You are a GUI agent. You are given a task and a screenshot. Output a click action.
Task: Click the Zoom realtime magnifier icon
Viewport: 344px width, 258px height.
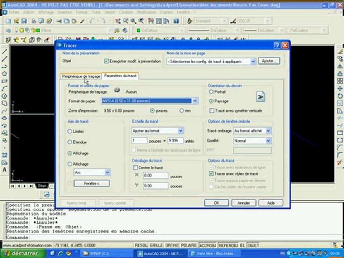(126, 21)
